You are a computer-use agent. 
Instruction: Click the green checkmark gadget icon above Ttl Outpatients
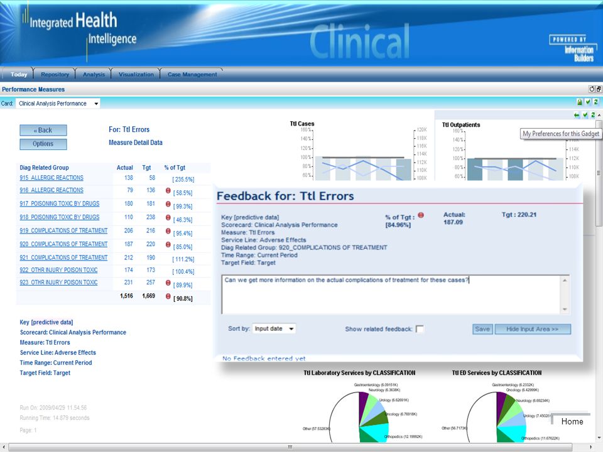(x=585, y=115)
